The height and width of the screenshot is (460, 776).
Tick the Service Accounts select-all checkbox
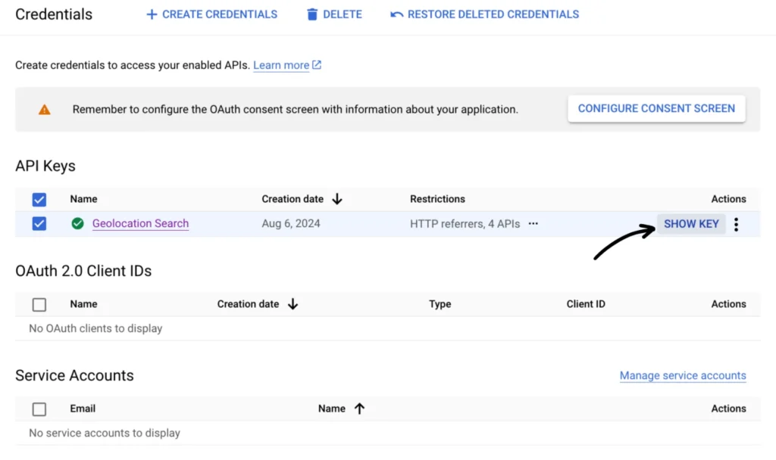[39, 409]
